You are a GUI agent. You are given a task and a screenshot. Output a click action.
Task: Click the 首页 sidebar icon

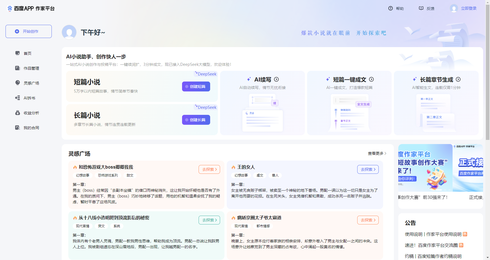(x=18, y=53)
